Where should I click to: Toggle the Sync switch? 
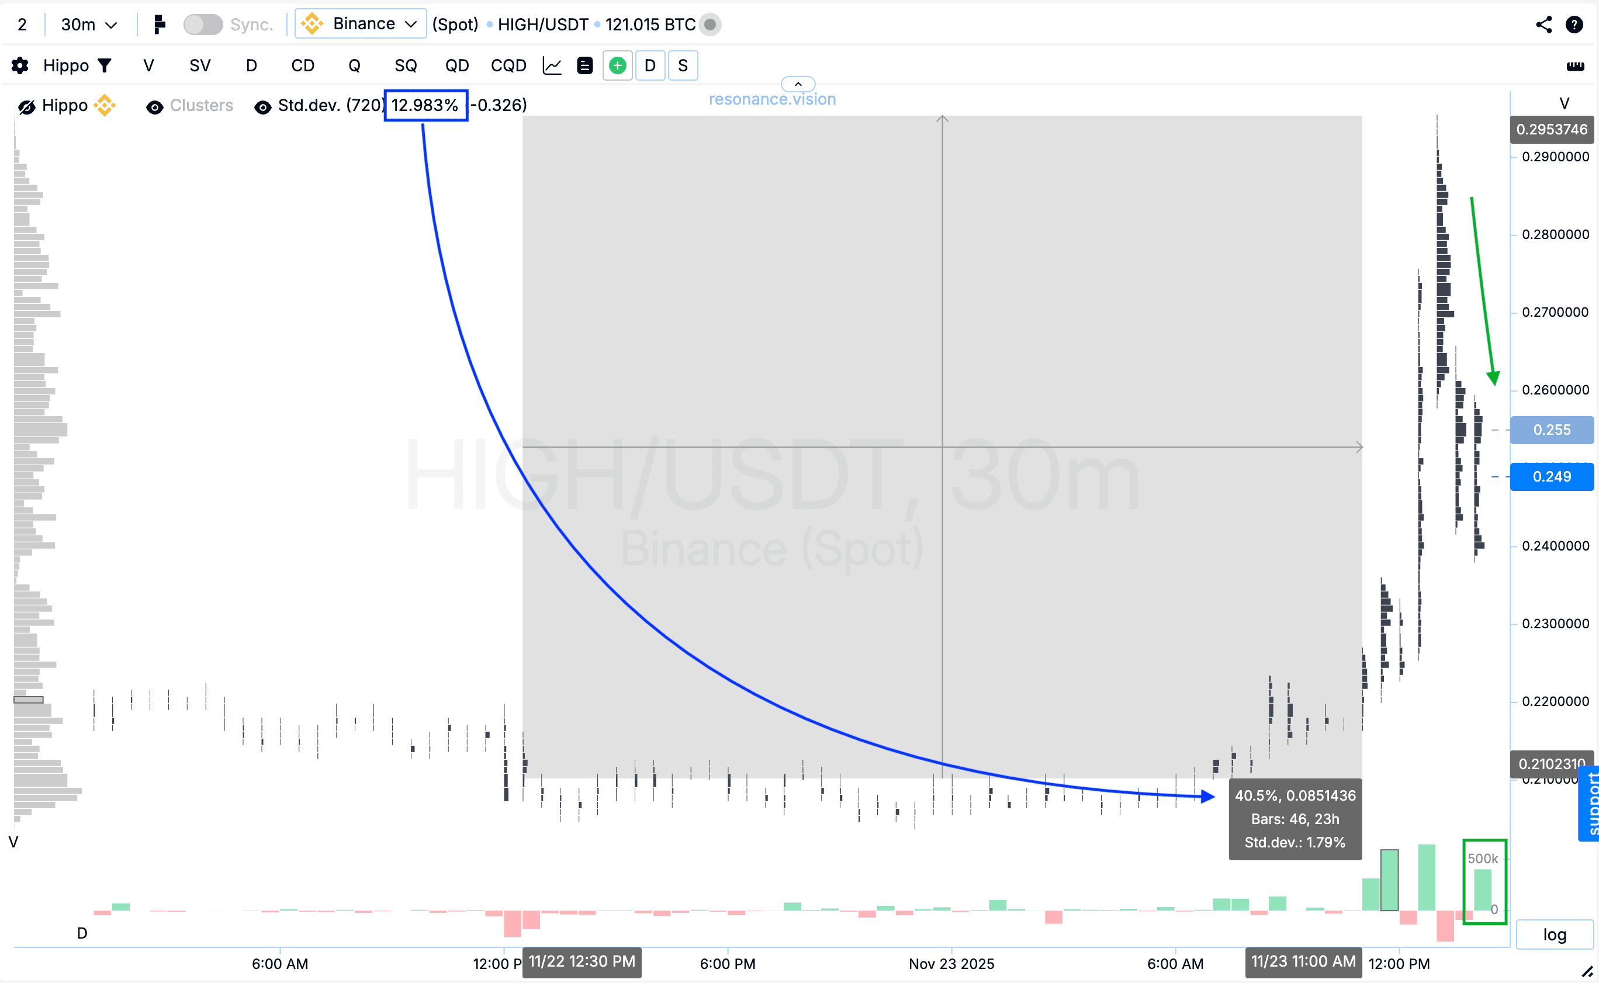(x=203, y=25)
